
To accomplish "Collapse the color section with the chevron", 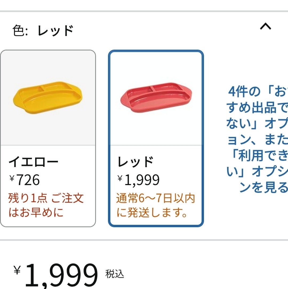I will [x=265, y=26].
